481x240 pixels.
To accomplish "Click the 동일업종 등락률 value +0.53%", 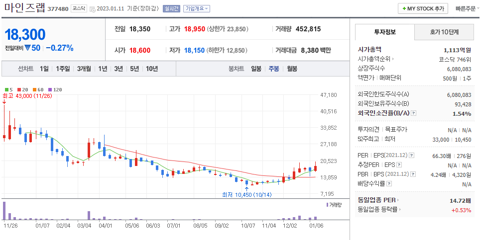I will click(x=461, y=210).
